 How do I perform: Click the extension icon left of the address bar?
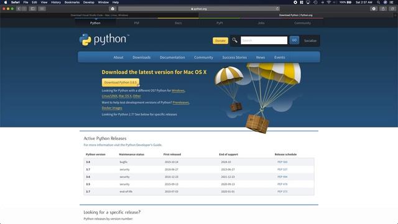tap(113, 9)
